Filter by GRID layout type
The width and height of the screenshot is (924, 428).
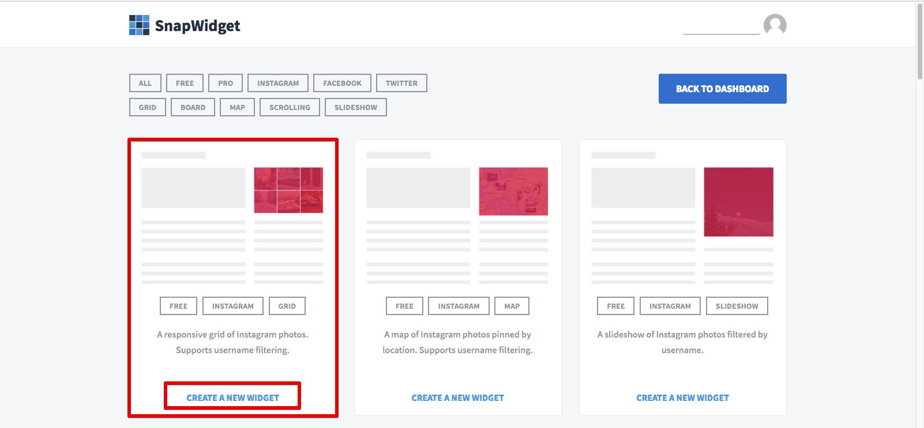pyautogui.click(x=148, y=107)
